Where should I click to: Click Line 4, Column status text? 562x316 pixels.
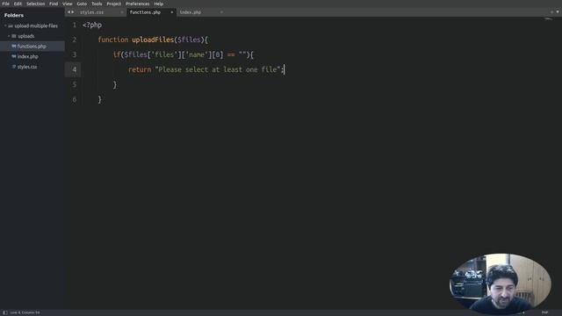pos(25,312)
